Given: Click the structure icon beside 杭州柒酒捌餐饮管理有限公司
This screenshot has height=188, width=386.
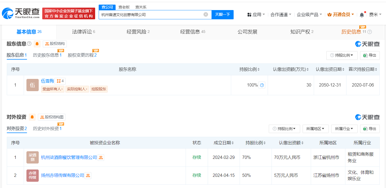Looking at the screenshot, I should [101, 158].
